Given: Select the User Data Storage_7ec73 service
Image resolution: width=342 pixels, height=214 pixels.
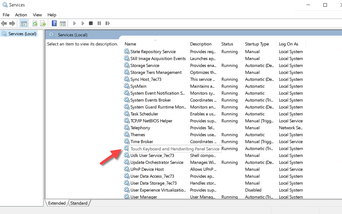Looking at the screenshot, I should coord(153,183).
